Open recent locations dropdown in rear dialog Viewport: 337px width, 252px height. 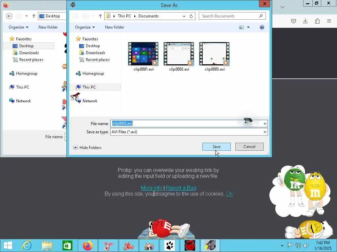(x=26, y=16)
